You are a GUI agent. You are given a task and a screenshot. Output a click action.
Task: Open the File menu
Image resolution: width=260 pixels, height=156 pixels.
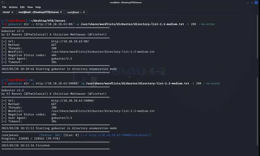tap(4, 7)
